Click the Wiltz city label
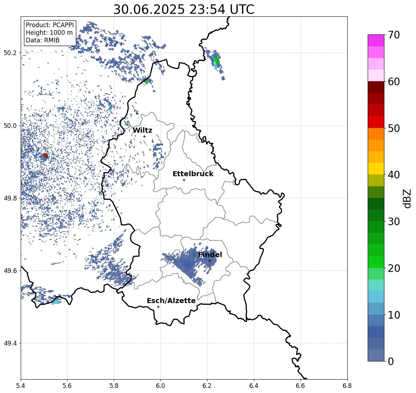This screenshot has width=416, height=393. click(x=142, y=130)
